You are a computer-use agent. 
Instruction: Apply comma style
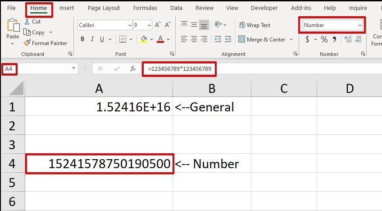coord(335,39)
